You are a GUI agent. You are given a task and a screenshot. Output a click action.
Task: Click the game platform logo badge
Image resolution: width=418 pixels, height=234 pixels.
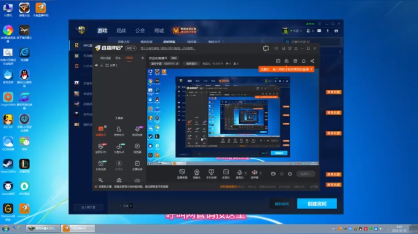(x=82, y=30)
